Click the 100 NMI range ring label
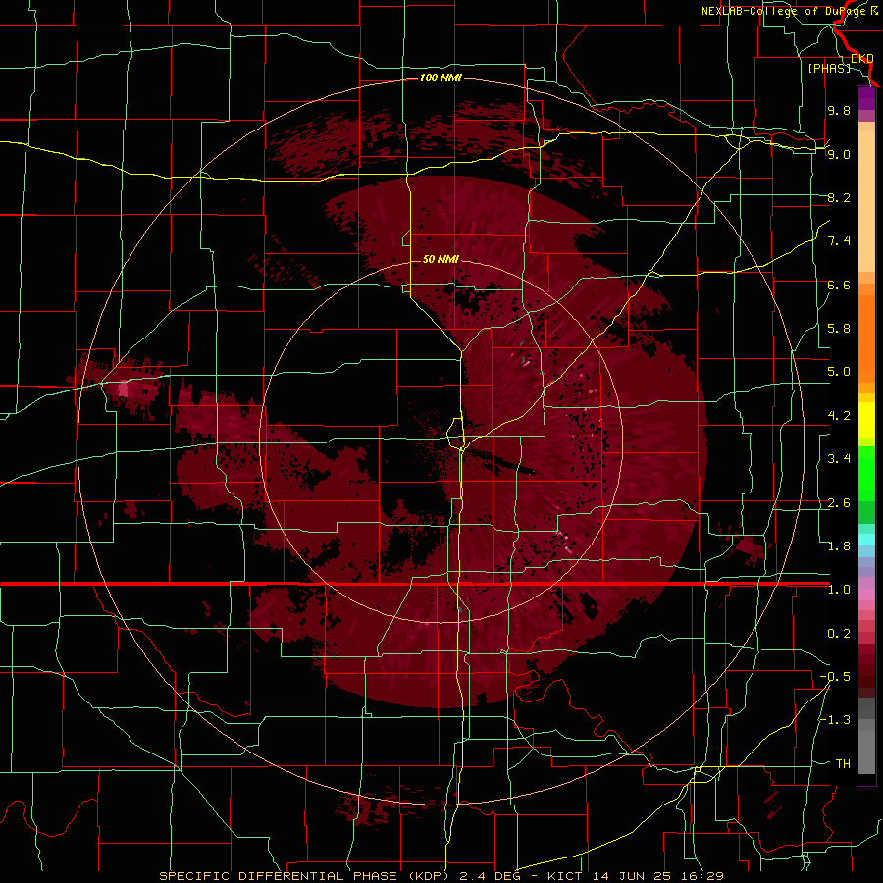883x883 pixels. tap(441, 78)
